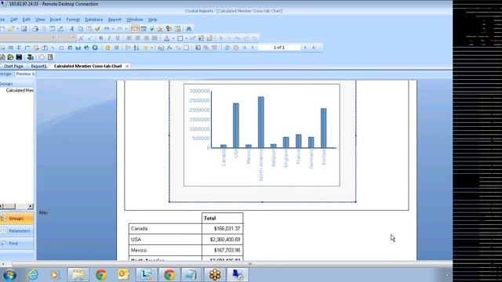Viewport: 502px width, 282px height.
Task: Expand the Open file dropdown arrow
Action: 17,29
